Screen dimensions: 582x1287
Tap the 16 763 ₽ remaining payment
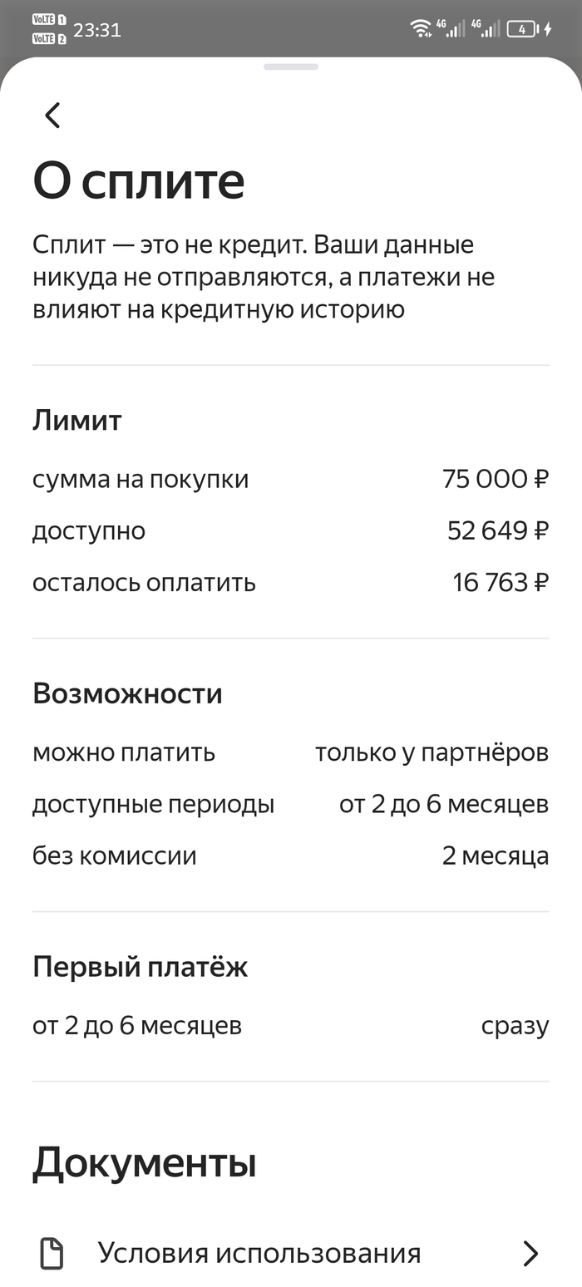click(x=501, y=582)
